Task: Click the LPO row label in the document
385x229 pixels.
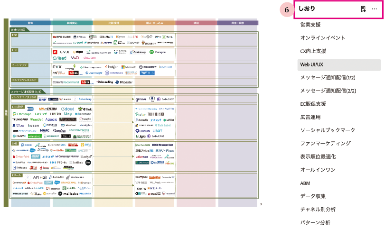Action: click(15, 50)
